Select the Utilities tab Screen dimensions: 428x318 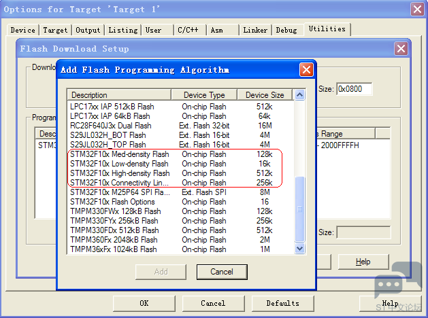pos(327,29)
